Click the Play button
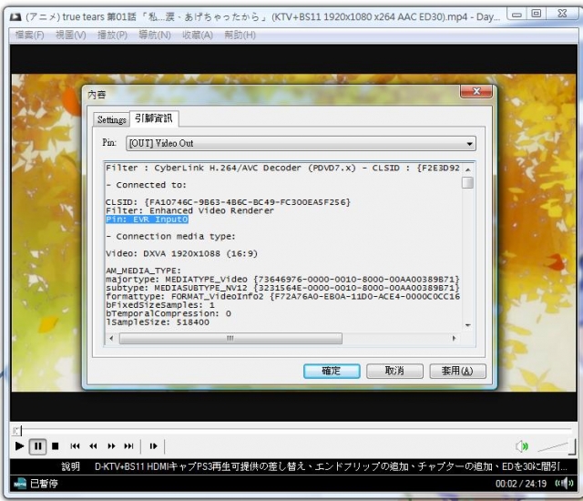Image resolution: width=583 pixels, height=501 pixels. pyautogui.click(x=19, y=446)
